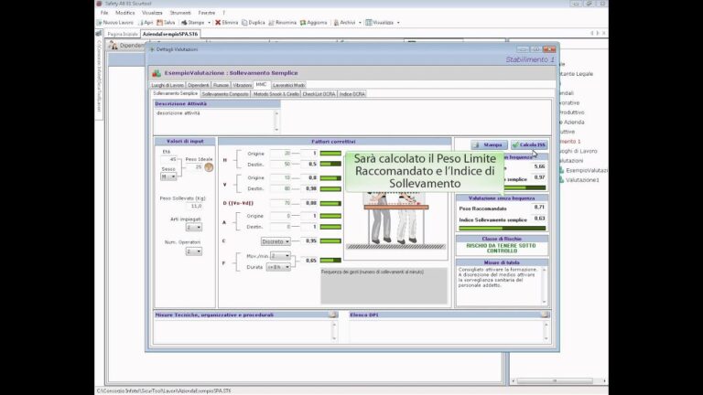This screenshot has width=703, height=395.
Task: Click the Visualizza toolbar icon
Action: tap(369, 22)
